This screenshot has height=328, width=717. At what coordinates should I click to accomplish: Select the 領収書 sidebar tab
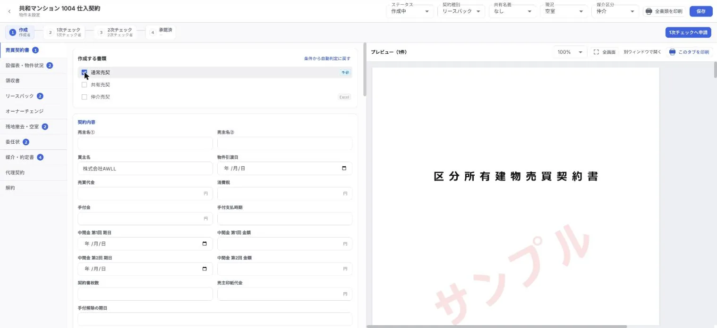point(34,81)
